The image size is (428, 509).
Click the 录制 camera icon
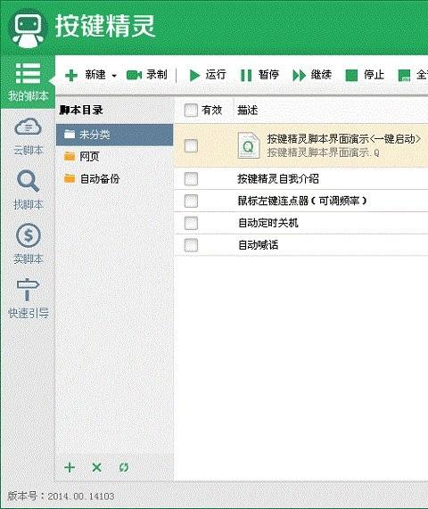[134, 75]
